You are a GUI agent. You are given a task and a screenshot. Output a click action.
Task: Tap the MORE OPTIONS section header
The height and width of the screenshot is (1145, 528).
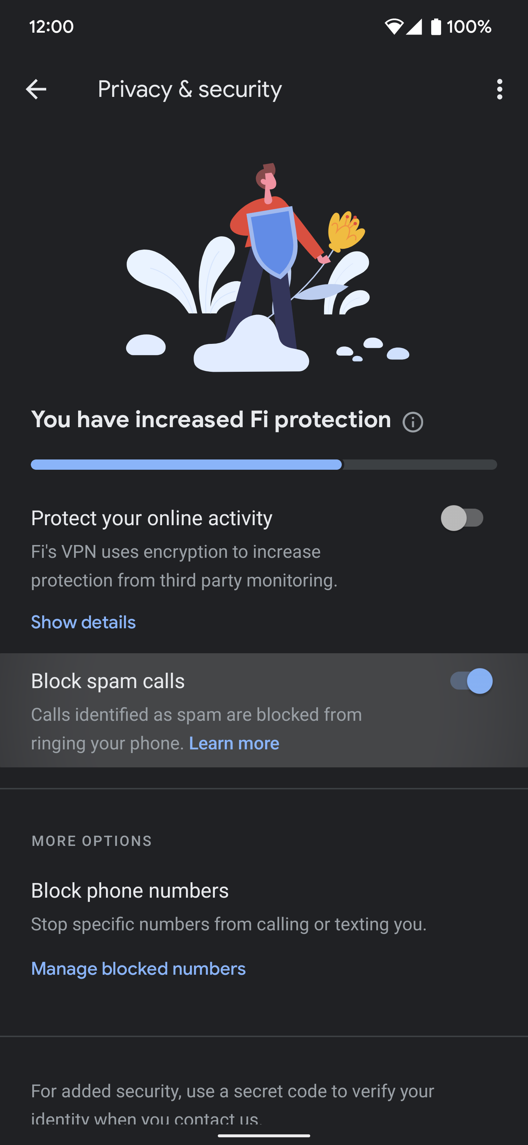(x=91, y=840)
